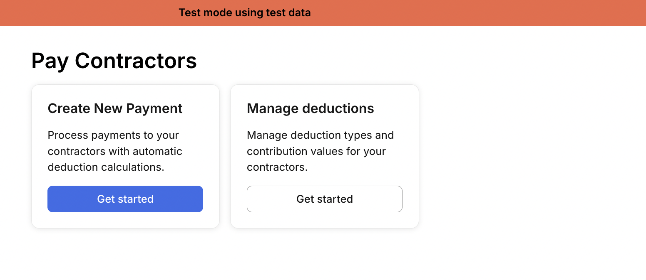Click the 'contractors with automatic' text line

click(x=115, y=151)
